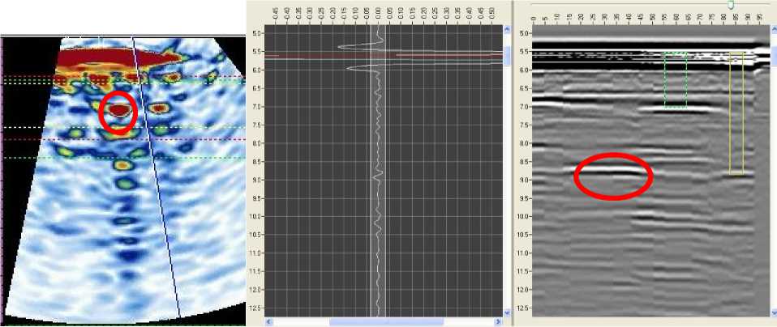Click the up arrow of B-scan vertical scrollbar
The image size is (777, 327).
(x=774, y=30)
